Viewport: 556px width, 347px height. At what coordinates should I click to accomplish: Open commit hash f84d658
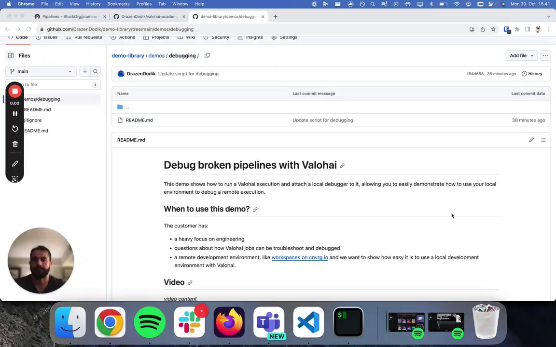(x=475, y=74)
